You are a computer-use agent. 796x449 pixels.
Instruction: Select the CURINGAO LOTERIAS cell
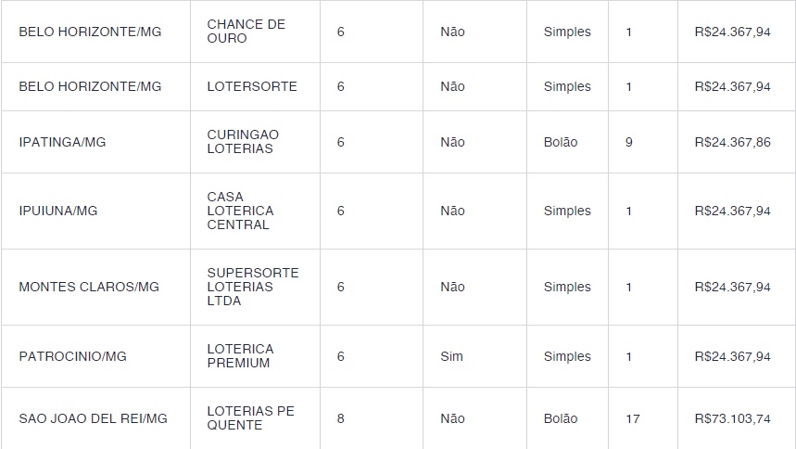243,142
